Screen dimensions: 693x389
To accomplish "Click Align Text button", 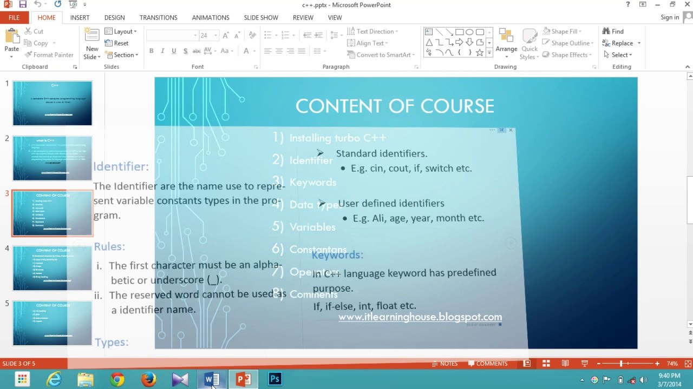I will [367, 43].
